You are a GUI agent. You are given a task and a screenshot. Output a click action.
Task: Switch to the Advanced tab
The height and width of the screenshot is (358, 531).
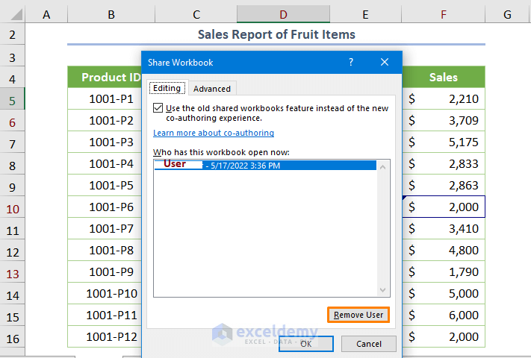click(x=212, y=88)
